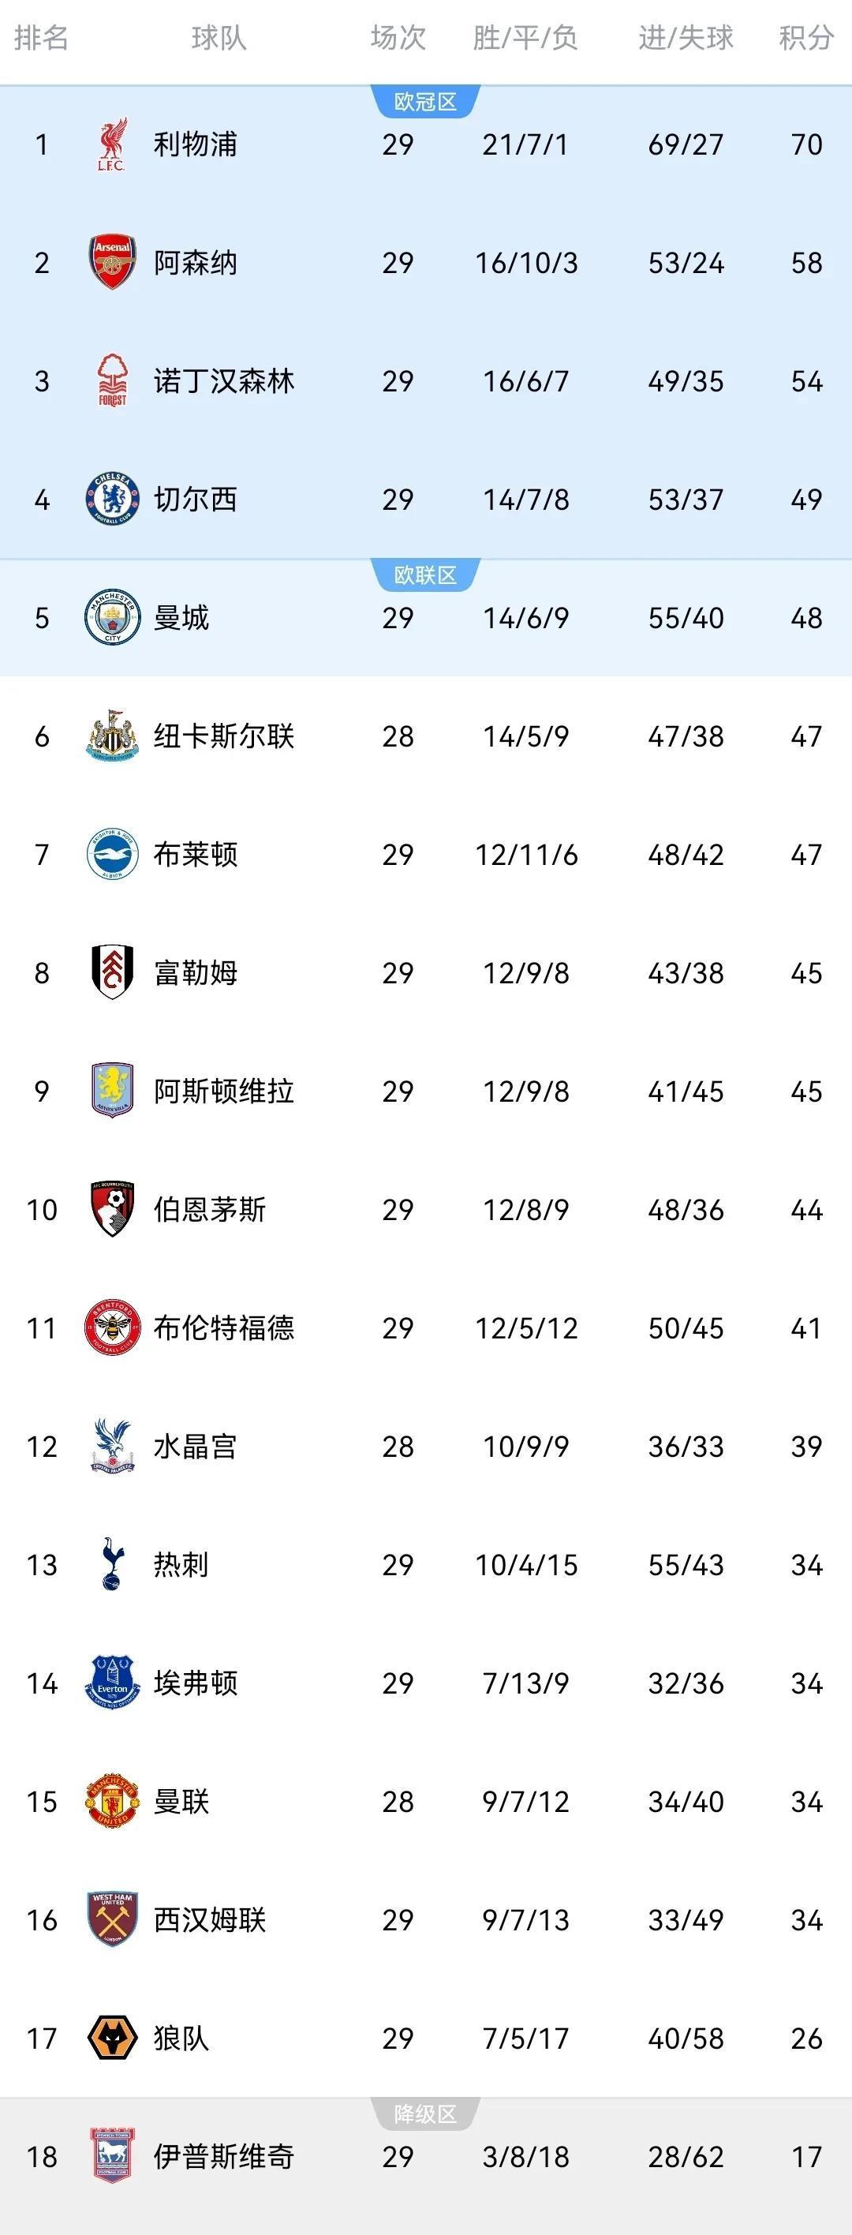Click the Everton club crest
Viewport: 852px width, 2235px height.
pyautogui.click(x=112, y=1683)
